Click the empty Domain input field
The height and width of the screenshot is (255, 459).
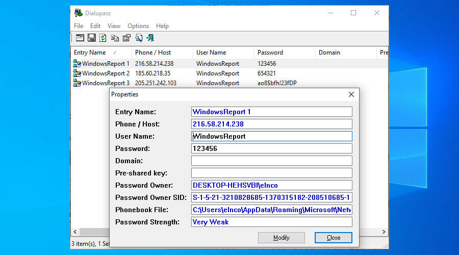[272, 161]
